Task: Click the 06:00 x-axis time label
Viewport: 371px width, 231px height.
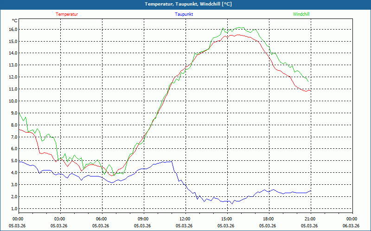Action: [x=101, y=219]
